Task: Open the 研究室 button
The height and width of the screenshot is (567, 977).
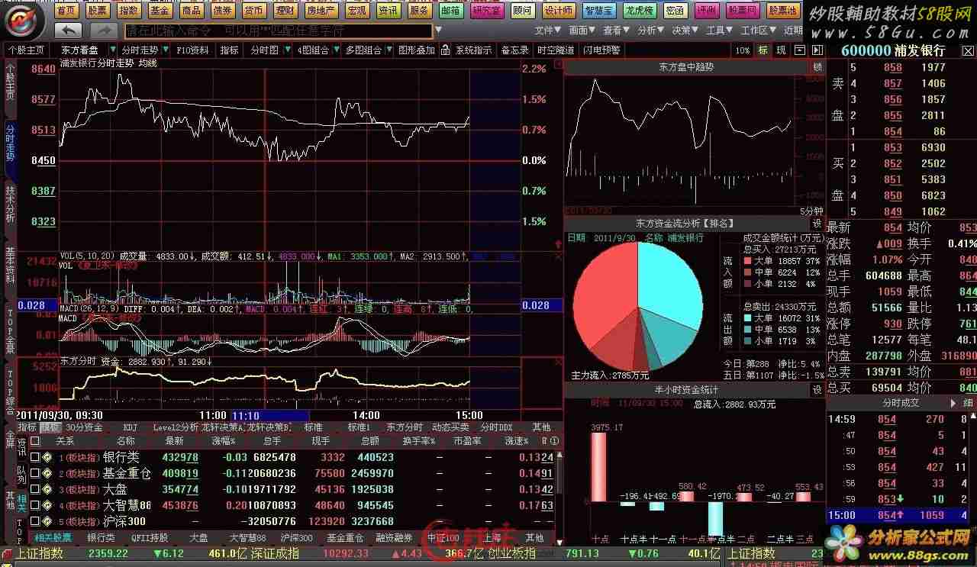Action: click(487, 11)
